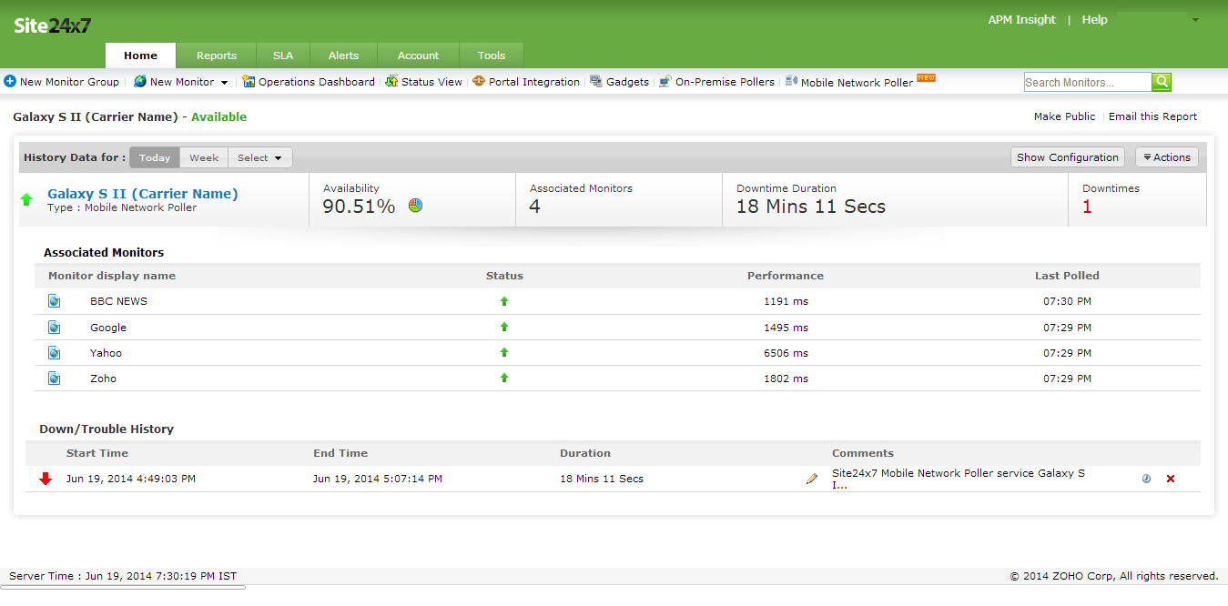Click the On-Premise Pollers link text

pos(725,82)
